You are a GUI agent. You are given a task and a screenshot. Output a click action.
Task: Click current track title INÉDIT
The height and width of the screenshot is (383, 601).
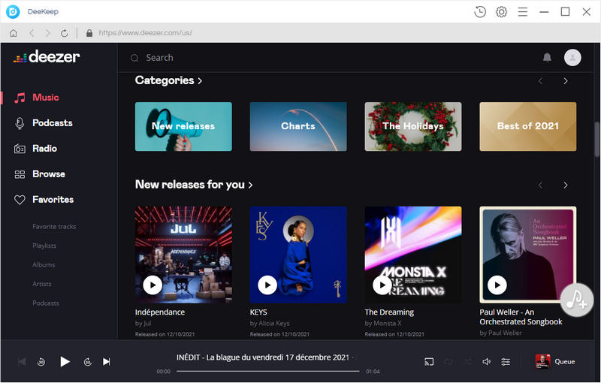[262, 357]
